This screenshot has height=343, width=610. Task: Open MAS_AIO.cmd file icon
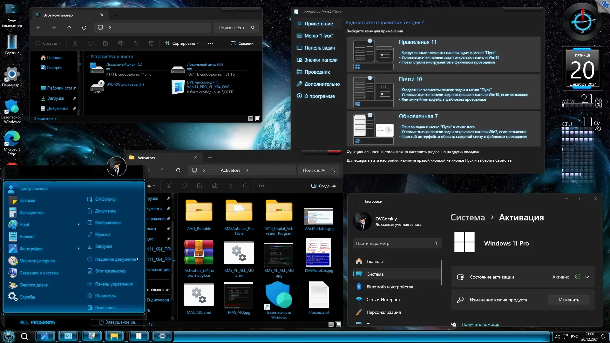pos(199,295)
